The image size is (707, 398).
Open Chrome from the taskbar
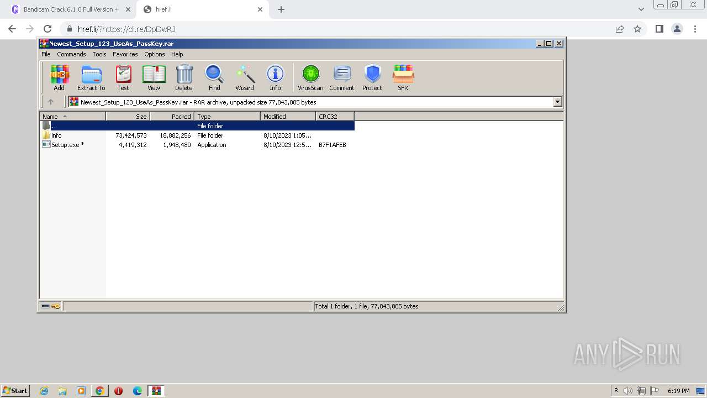point(100,391)
